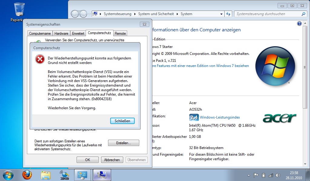The width and height of the screenshot is (310, 181).
Task: Click the processor text 'Intel(R) Atom(TM) CPU N450'
Action: pos(212,125)
